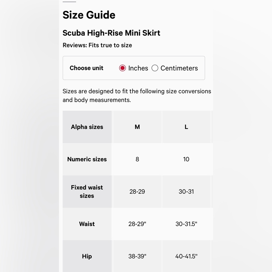Click the Fixed waist sizes row header

coord(87,191)
